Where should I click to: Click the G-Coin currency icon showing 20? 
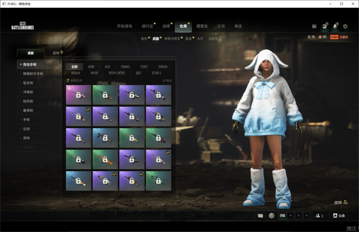[309, 37]
